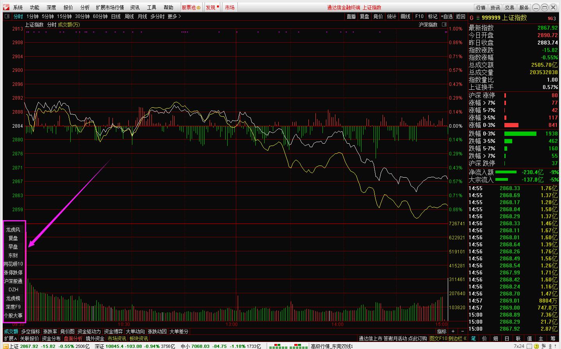Screen dimensions: 561x349
Task: Toggle the small panel icon beside 沪深指数
Action: [x=444, y=25]
